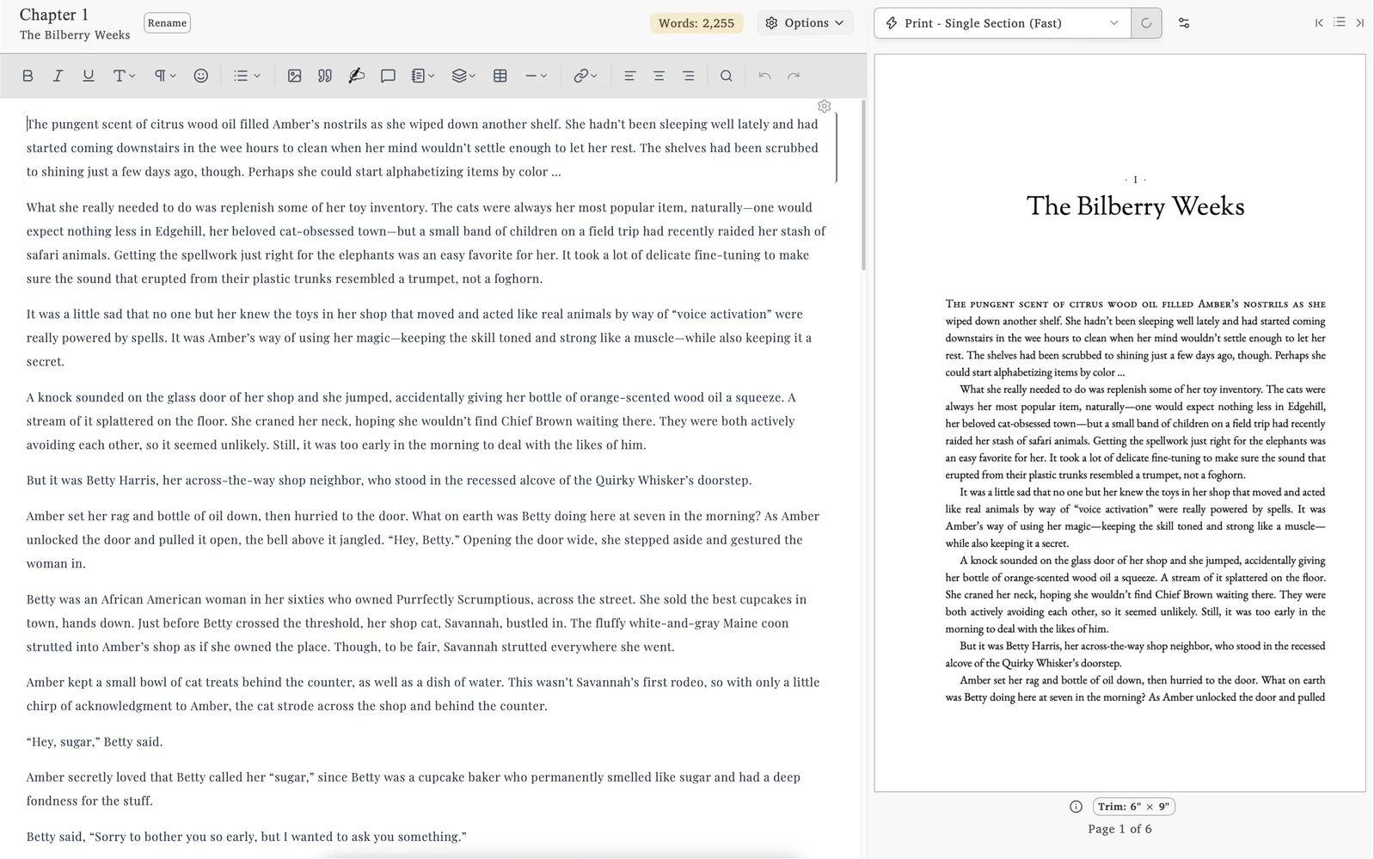This screenshot has height=859, width=1374.
Task: Toggle bold formatting
Action: pyautogui.click(x=28, y=76)
